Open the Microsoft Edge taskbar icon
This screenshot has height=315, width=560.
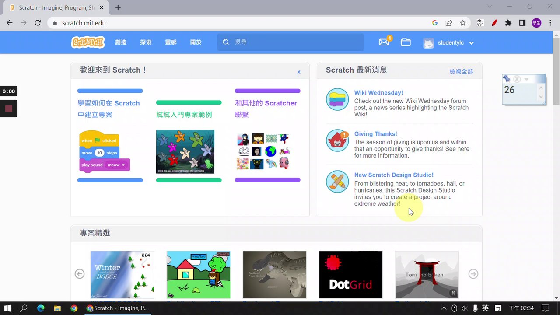coord(41,308)
